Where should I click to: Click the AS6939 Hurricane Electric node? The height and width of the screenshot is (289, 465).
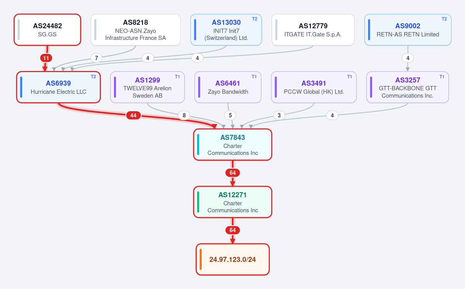(59, 87)
